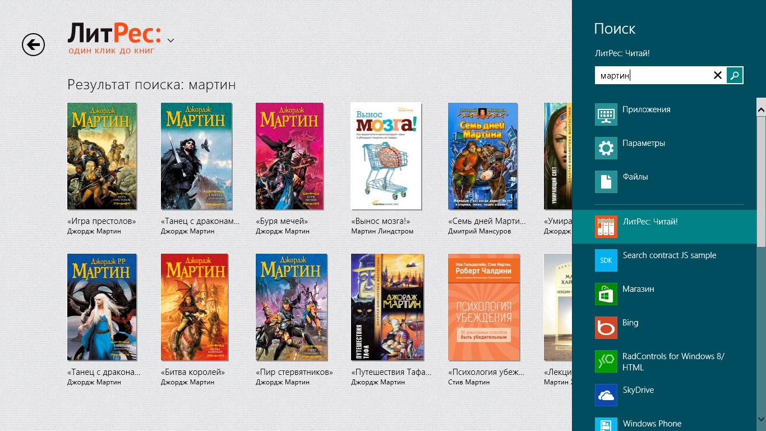Open the «Вынос мозга!» book cover
Image resolution: width=766 pixels, height=431 pixels.
[385, 156]
